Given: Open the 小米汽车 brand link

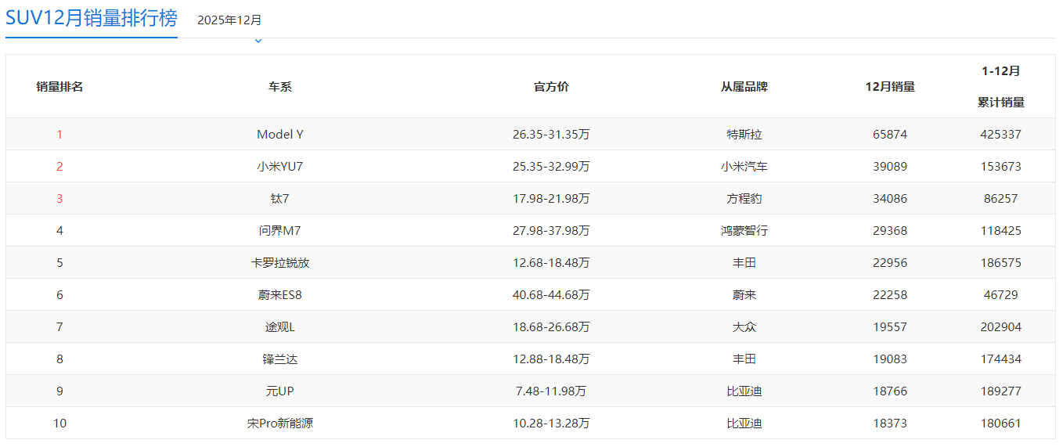Looking at the screenshot, I should coord(744,167).
